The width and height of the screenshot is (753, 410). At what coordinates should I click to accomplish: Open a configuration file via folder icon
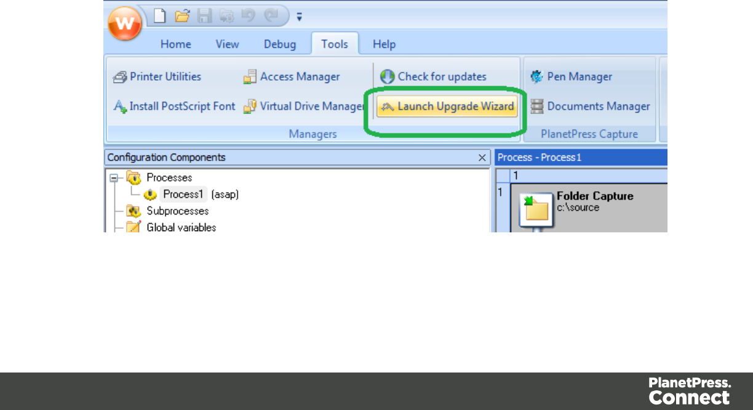[x=182, y=16]
